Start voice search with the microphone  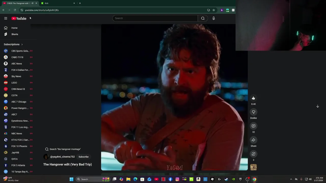point(214,18)
